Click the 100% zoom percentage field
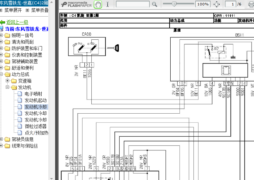The image size is (254, 180). tap(203, 4)
